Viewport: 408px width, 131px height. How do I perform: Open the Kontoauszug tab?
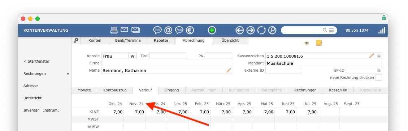tap(115, 90)
